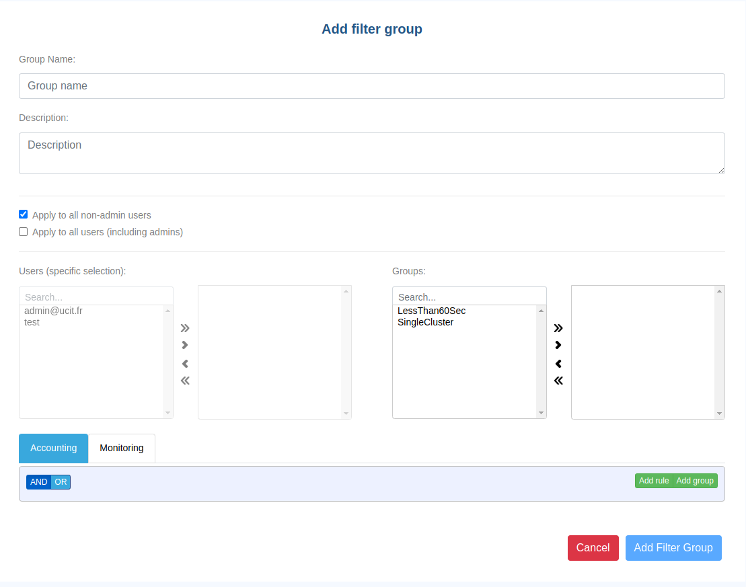Select SingleCluster in Groups list
The image size is (746, 587).
pos(425,322)
